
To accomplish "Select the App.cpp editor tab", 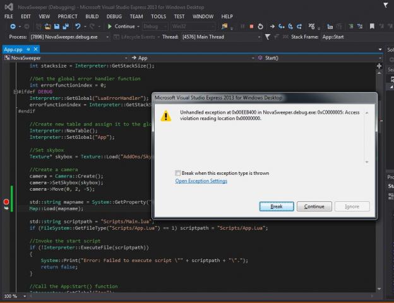I will tap(14, 49).
